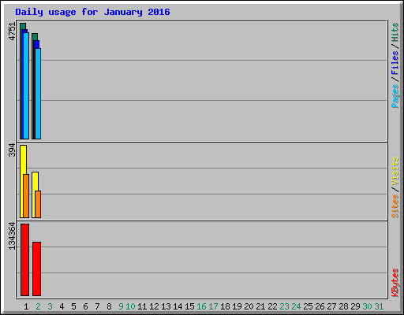Click the red KBytes bar for day 1
404x315 pixels.
click(24, 260)
